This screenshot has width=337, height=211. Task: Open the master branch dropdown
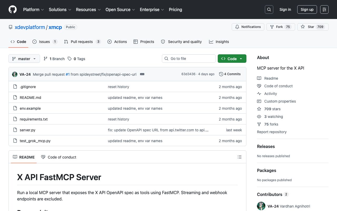[24, 59]
